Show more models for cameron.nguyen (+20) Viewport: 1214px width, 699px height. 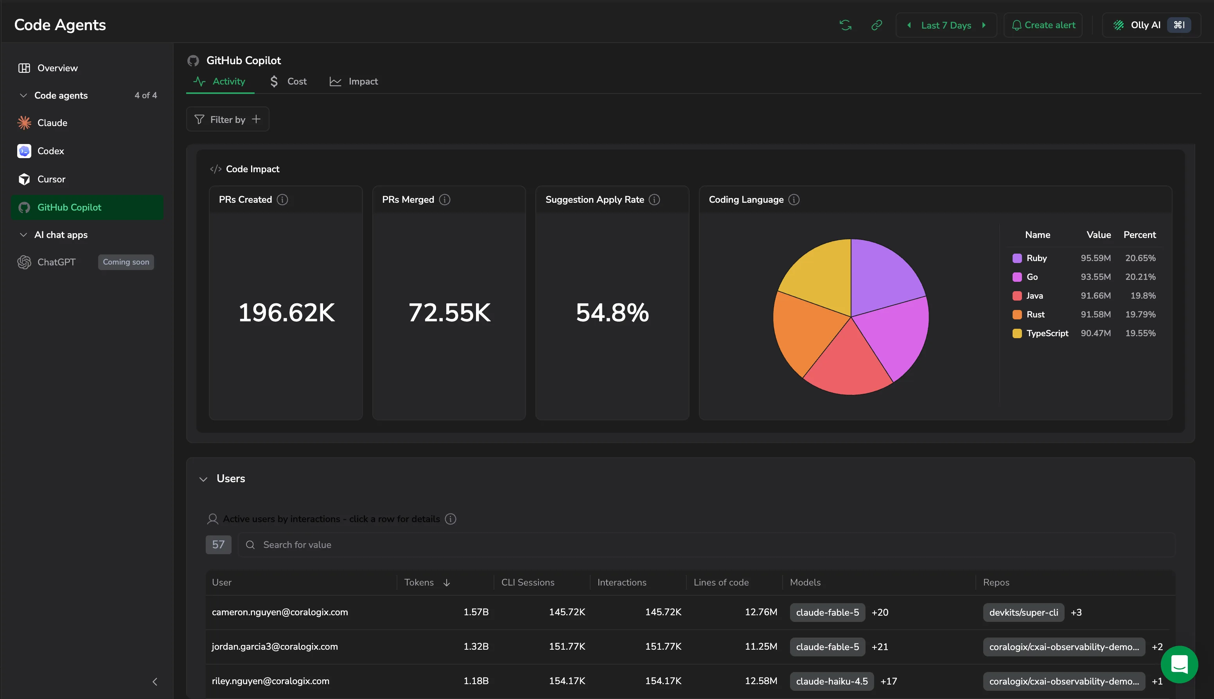click(880, 613)
